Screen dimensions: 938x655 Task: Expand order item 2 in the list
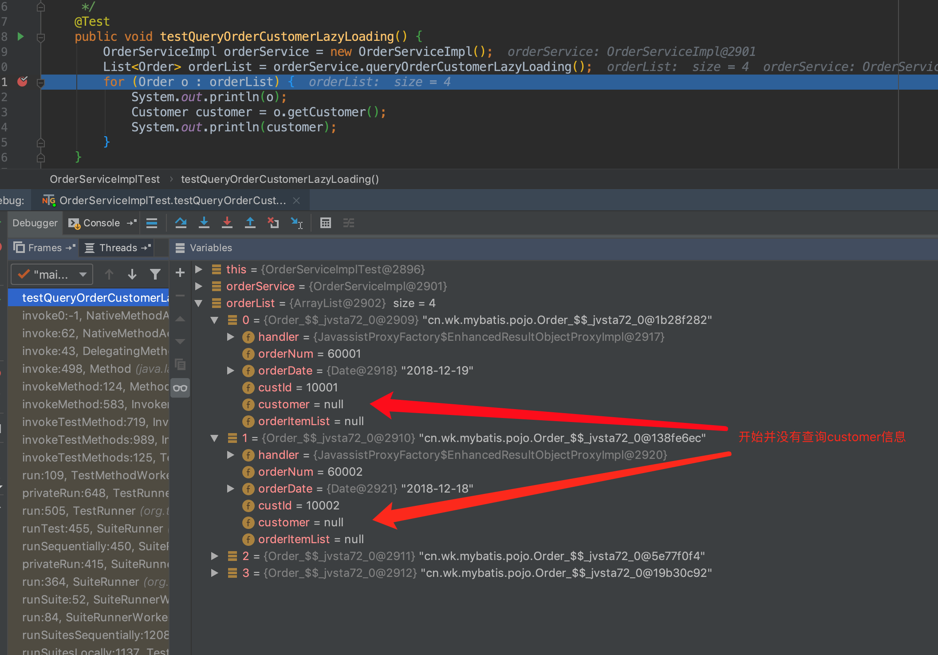[215, 556]
